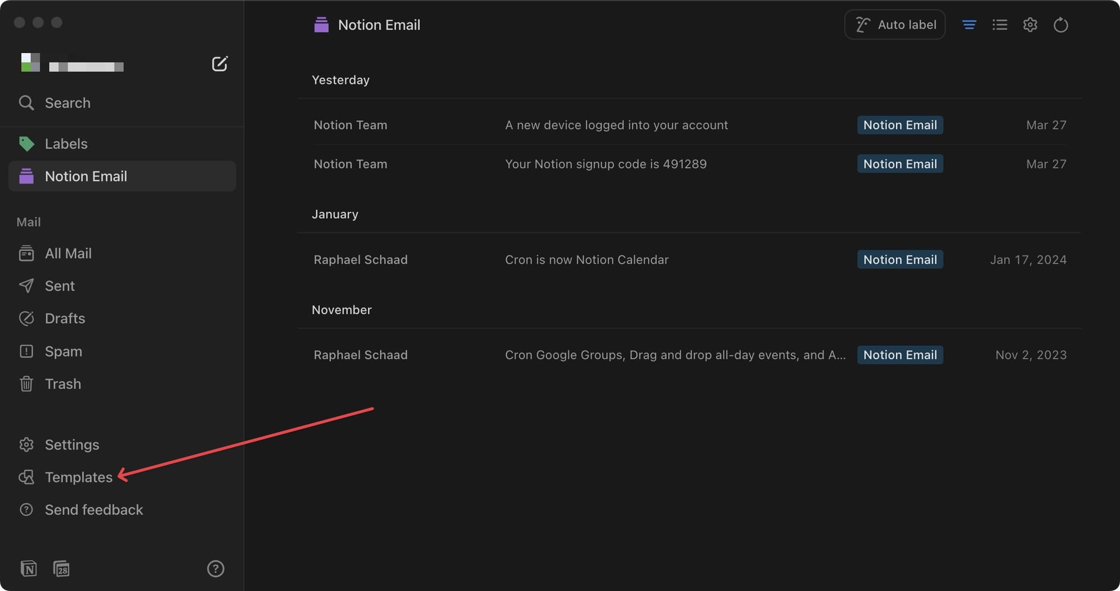
Task: Click Send feedback
Action: tap(122, 510)
